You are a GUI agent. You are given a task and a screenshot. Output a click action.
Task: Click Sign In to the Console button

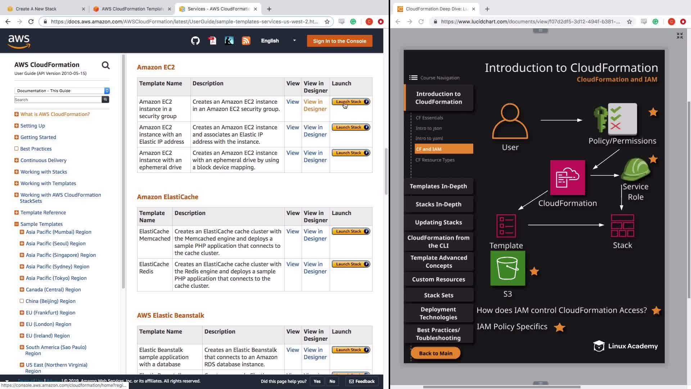coord(339,41)
